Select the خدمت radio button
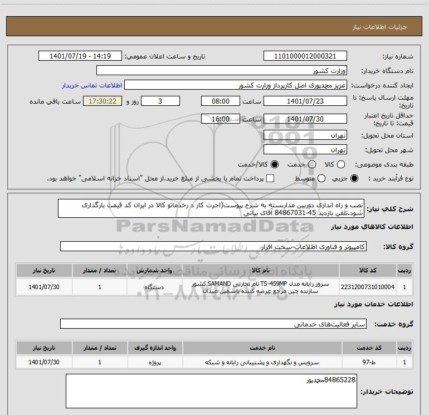 (x=312, y=164)
